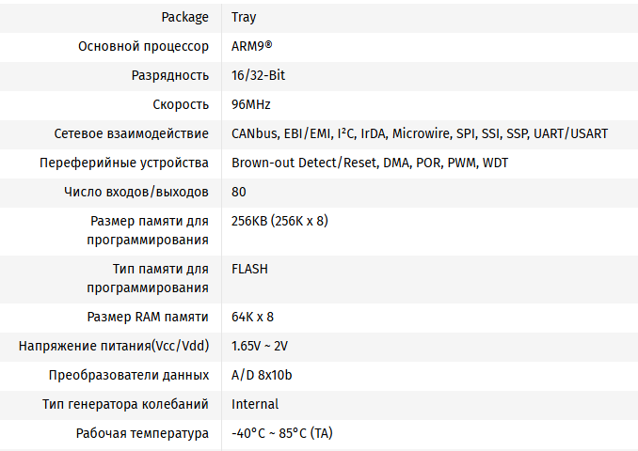Click the Переферийные устройства label
638x451 pixels.
pyautogui.click(x=124, y=163)
